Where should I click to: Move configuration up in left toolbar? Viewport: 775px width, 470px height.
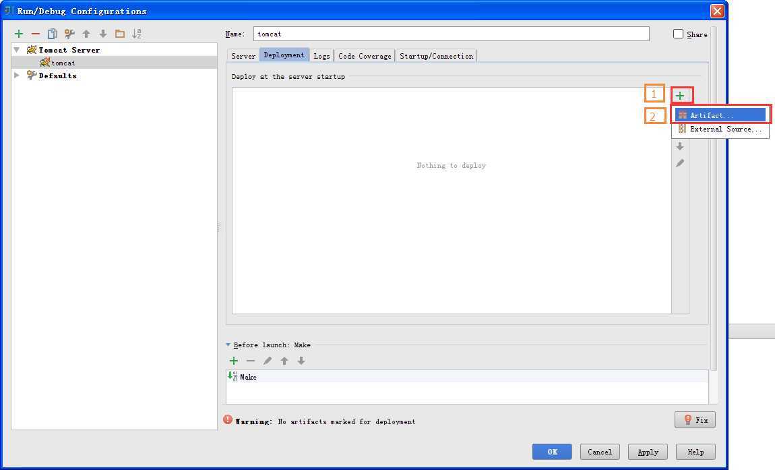pos(86,34)
